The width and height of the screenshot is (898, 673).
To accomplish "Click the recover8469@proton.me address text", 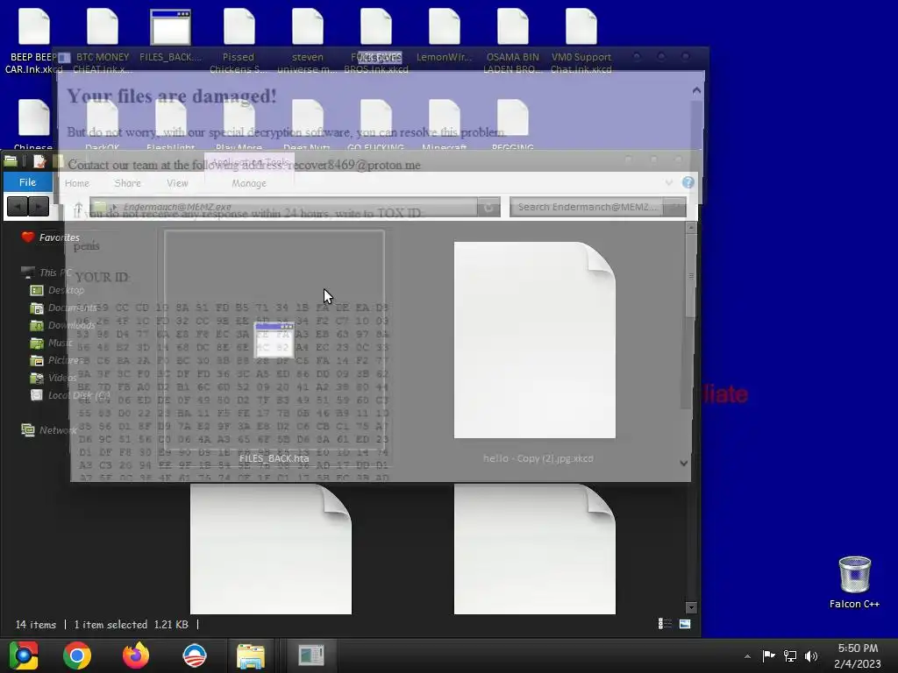I will [x=354, y=165].
